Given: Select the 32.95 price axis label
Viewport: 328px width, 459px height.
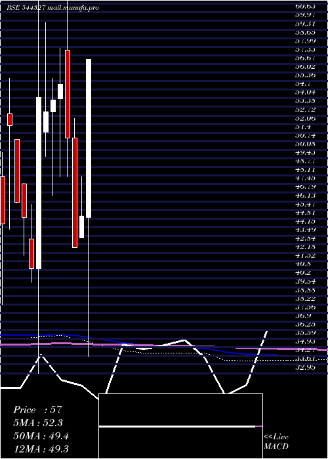Looking at the screenshot, I should 306,367.
